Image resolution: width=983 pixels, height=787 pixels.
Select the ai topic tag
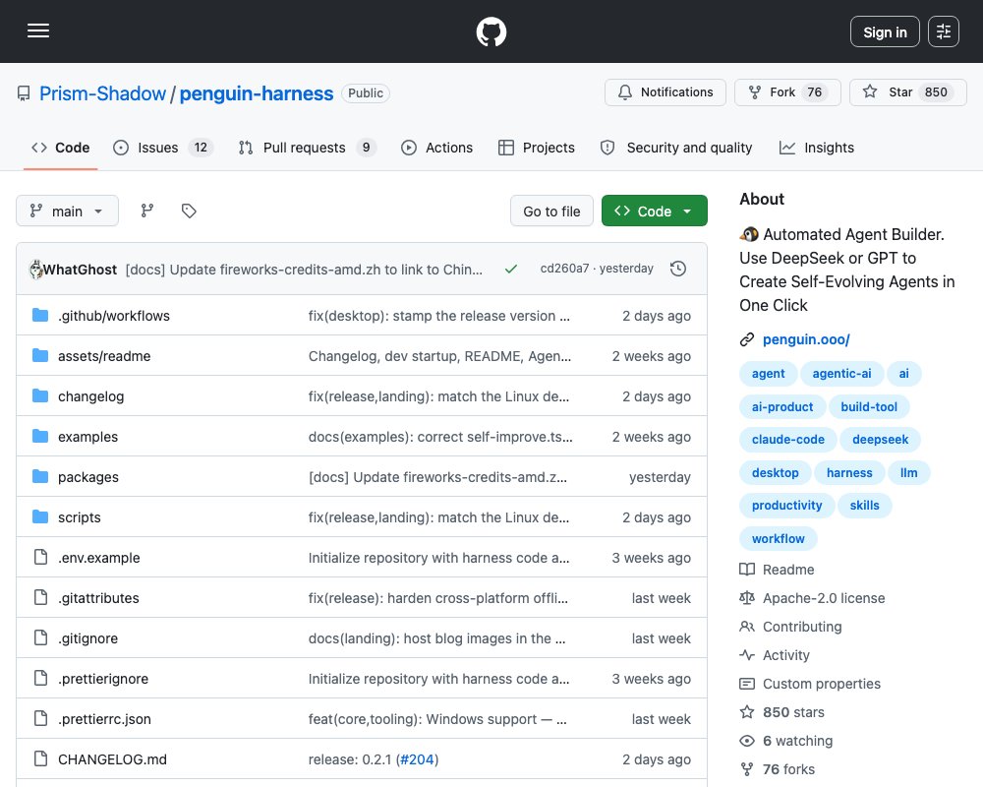(x=903, y=374)
